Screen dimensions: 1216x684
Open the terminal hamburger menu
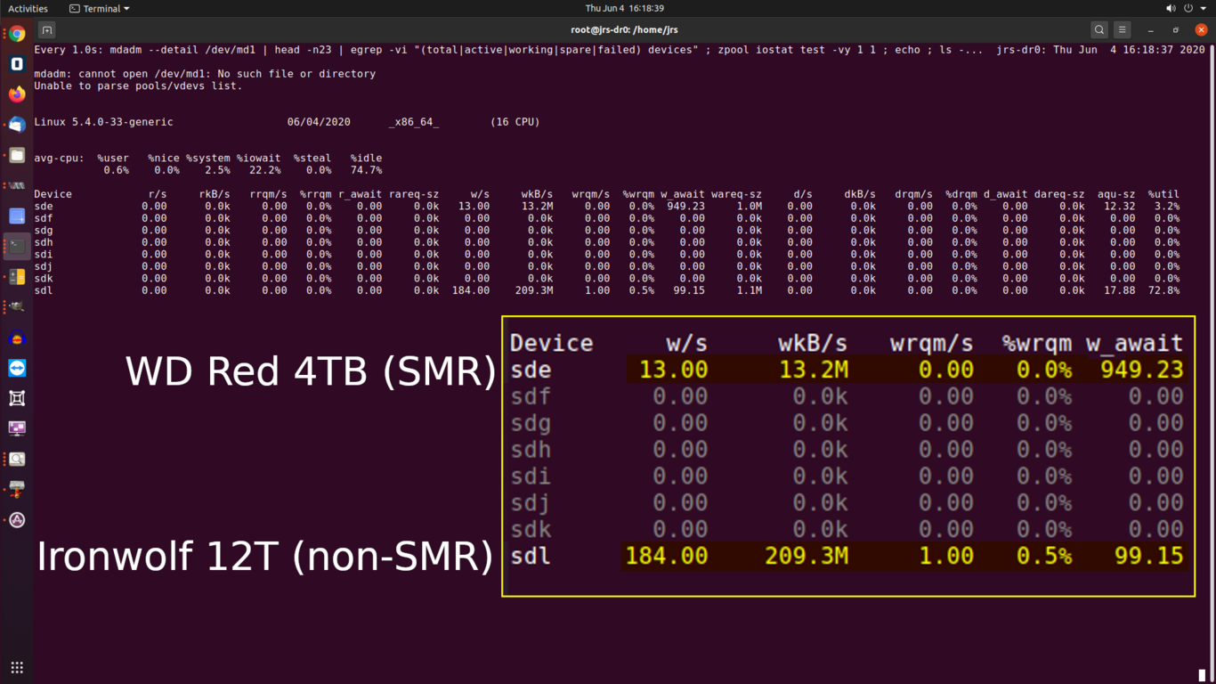click(1123, 29)
